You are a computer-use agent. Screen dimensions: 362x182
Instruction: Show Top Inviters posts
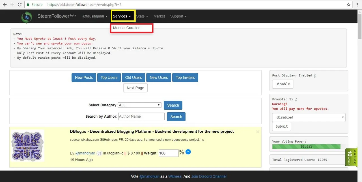[185, 78]
